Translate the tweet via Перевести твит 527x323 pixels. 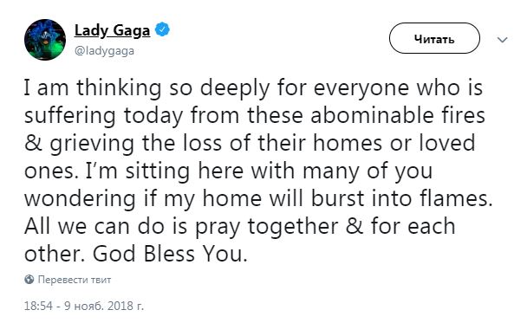75,280
